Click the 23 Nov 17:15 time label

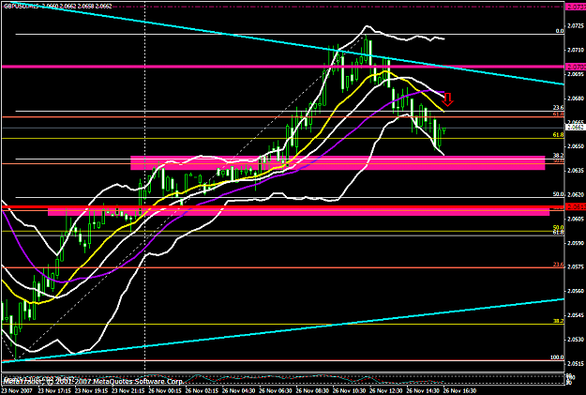tap(53, 391)
